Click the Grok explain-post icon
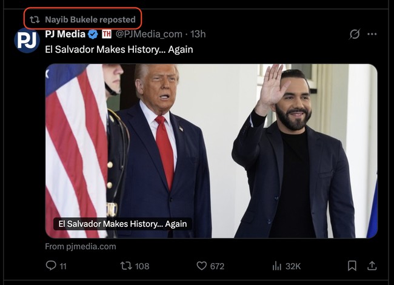 [x=355, y=34]
